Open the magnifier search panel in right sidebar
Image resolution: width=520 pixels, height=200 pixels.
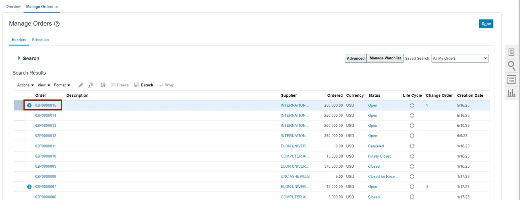coord(511,66)
